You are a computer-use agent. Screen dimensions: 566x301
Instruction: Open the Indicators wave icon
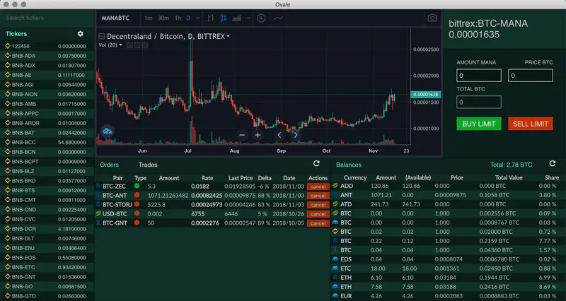[x=278, y=18]
